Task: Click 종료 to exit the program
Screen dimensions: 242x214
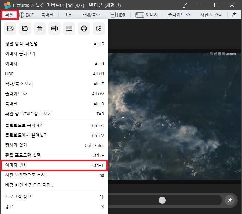Action: (54, 207)
